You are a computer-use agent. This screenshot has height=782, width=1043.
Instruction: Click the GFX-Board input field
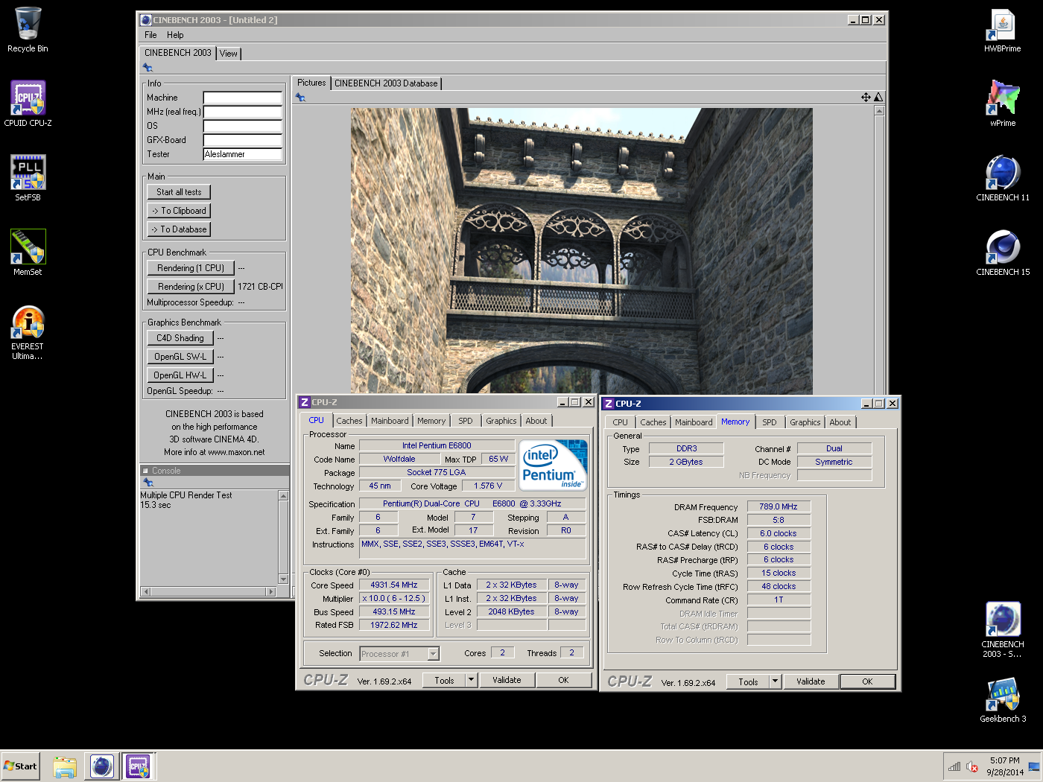click(243, 140)
